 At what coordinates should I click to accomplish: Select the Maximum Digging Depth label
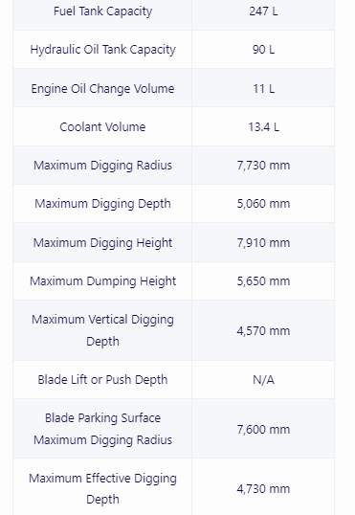click(102, 204)
